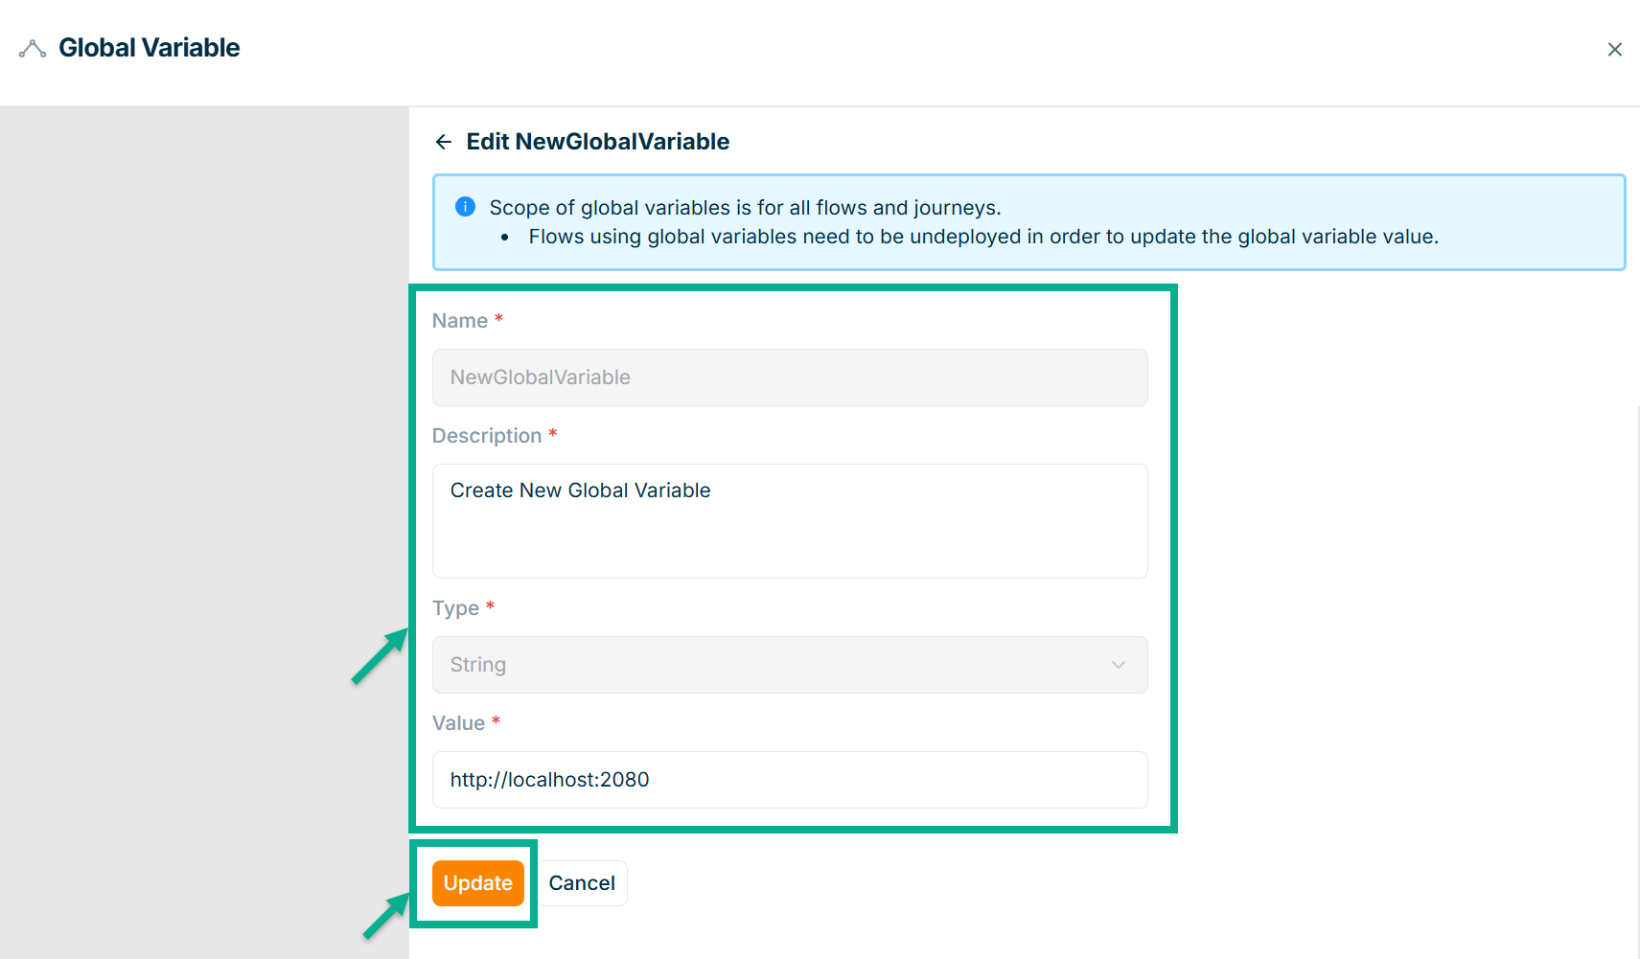Focus the Description text area
The width and height of the screenshot is (1640, 959).
point(789,520)
